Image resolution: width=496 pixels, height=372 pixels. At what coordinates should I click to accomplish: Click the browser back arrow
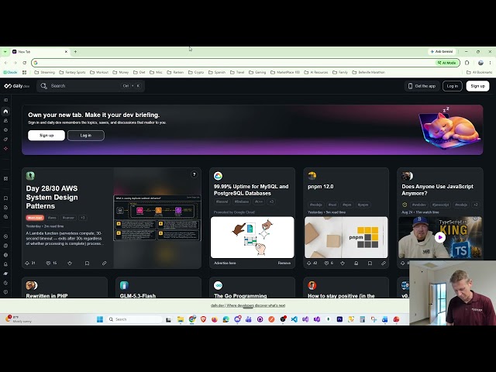tap(6, 63)
